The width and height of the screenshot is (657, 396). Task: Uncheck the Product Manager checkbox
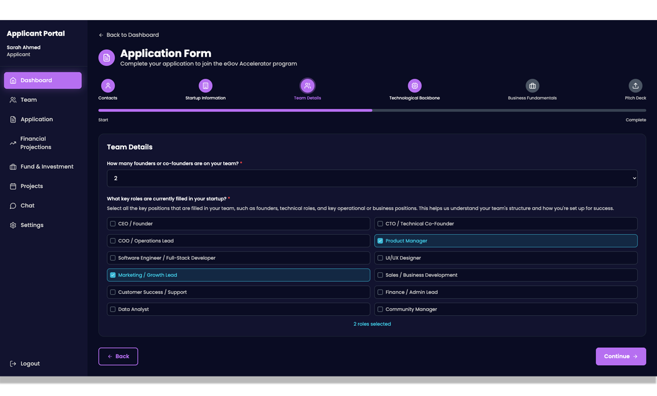380,241
